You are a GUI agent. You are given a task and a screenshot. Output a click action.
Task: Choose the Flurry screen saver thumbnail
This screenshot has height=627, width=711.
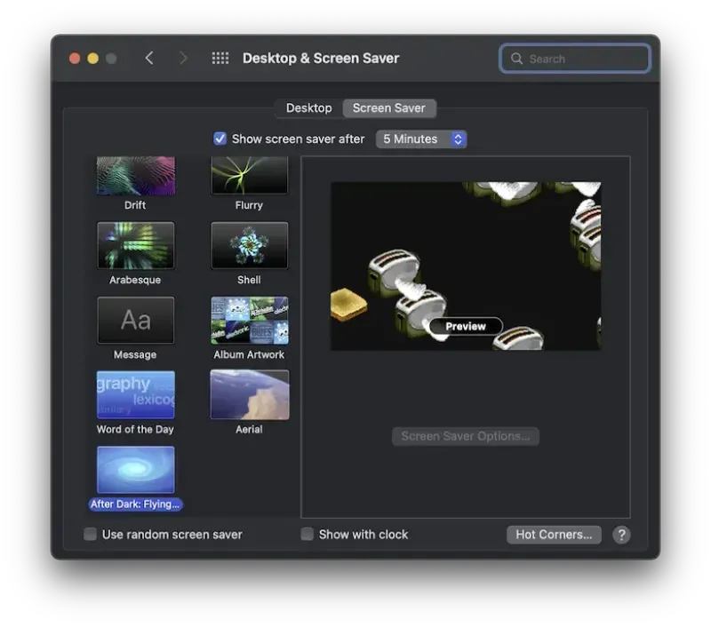click(x=250, y=176)
